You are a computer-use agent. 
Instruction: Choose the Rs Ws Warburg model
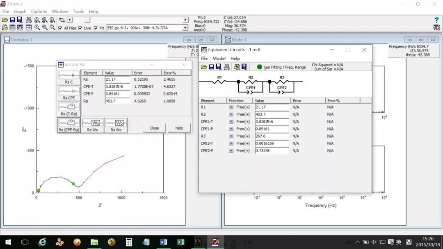(x=92, y=125)
